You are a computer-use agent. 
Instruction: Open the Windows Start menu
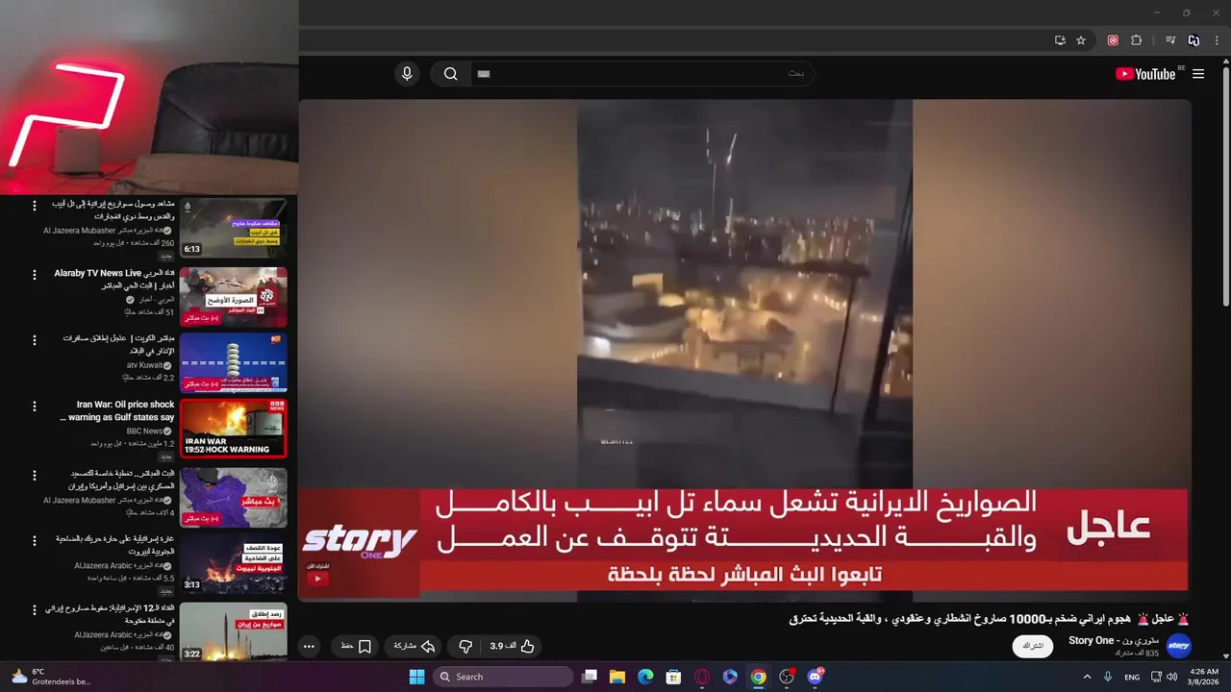click(x=416, y=677)
